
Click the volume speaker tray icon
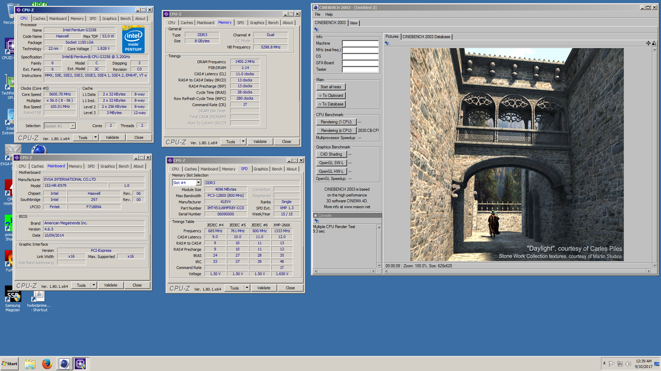[628, 364]
